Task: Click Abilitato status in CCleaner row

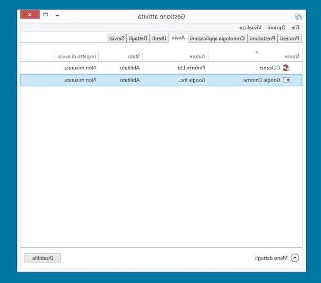Action: pyautogui.click(x=130, y=68)
